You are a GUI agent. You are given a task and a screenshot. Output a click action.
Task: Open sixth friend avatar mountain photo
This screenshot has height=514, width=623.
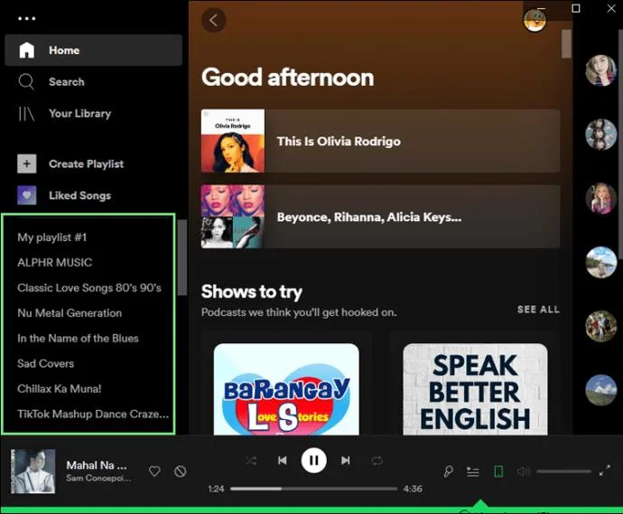click(x=600, y=390)
